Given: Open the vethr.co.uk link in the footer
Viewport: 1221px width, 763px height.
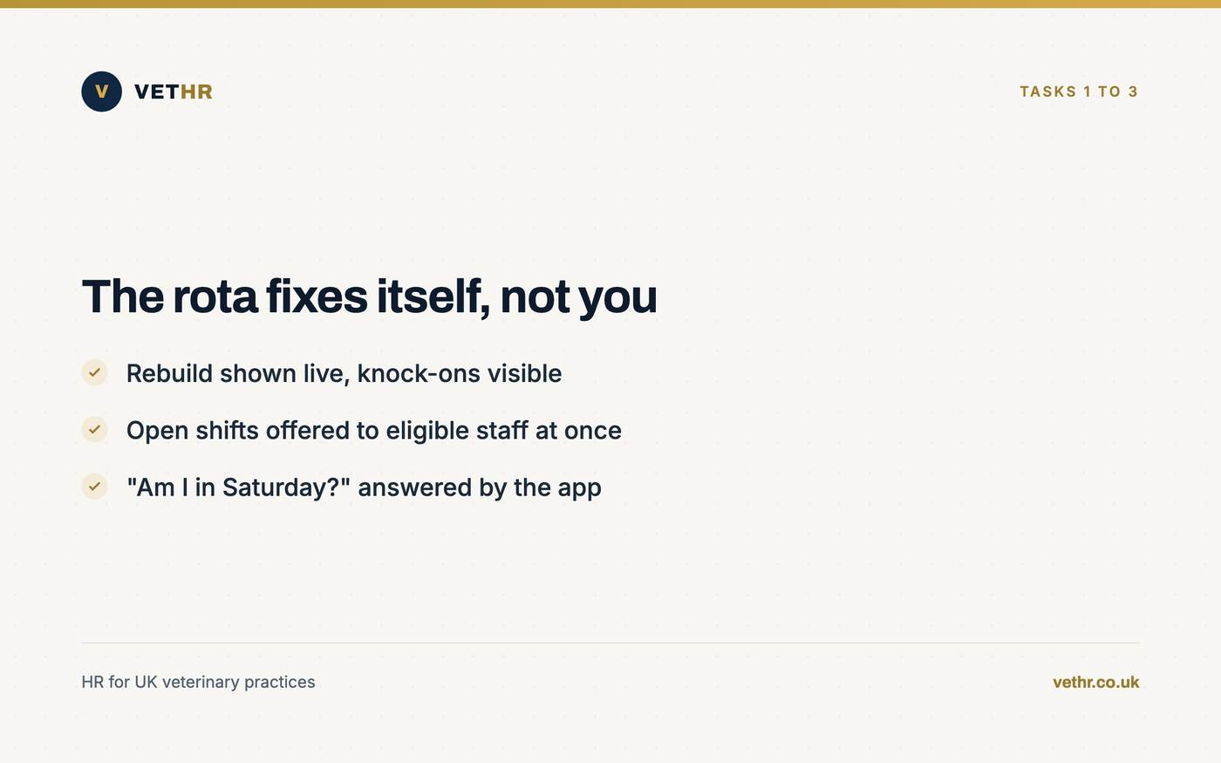Looking at the screenshot, I should point(1095,682).
